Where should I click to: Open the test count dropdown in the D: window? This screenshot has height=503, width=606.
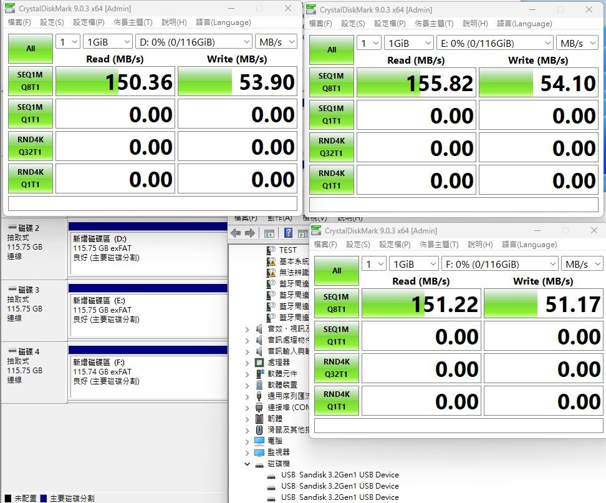coord(68,41)
